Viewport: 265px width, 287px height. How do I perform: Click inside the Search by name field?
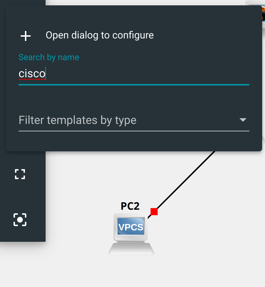tap(107, 74)
